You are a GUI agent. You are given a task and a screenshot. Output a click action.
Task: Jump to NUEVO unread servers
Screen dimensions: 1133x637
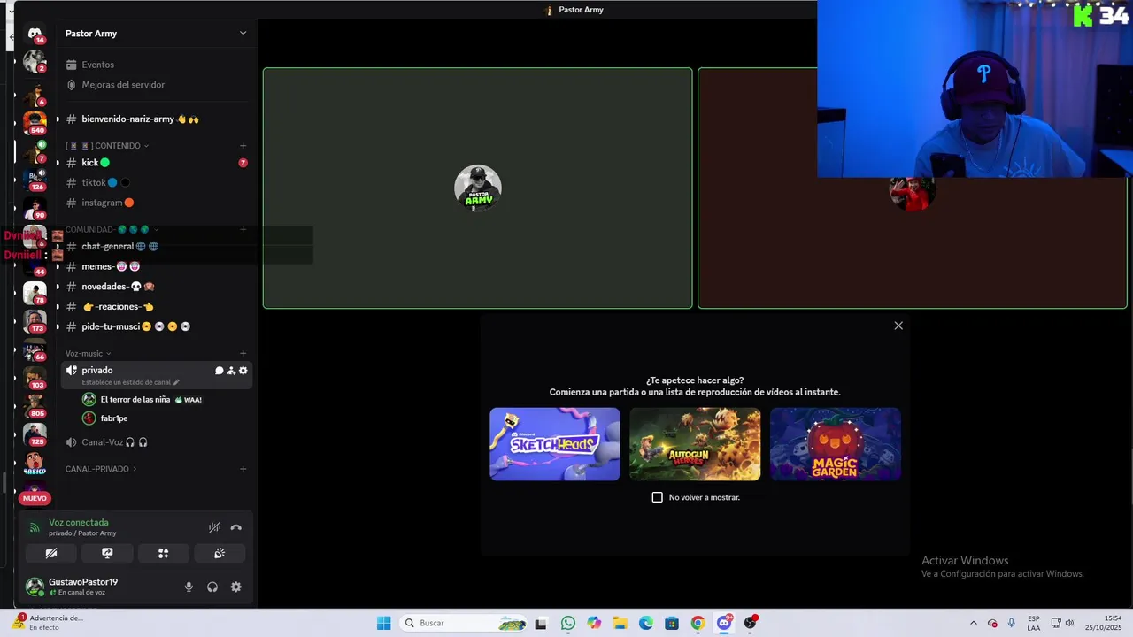coord(35,498)
